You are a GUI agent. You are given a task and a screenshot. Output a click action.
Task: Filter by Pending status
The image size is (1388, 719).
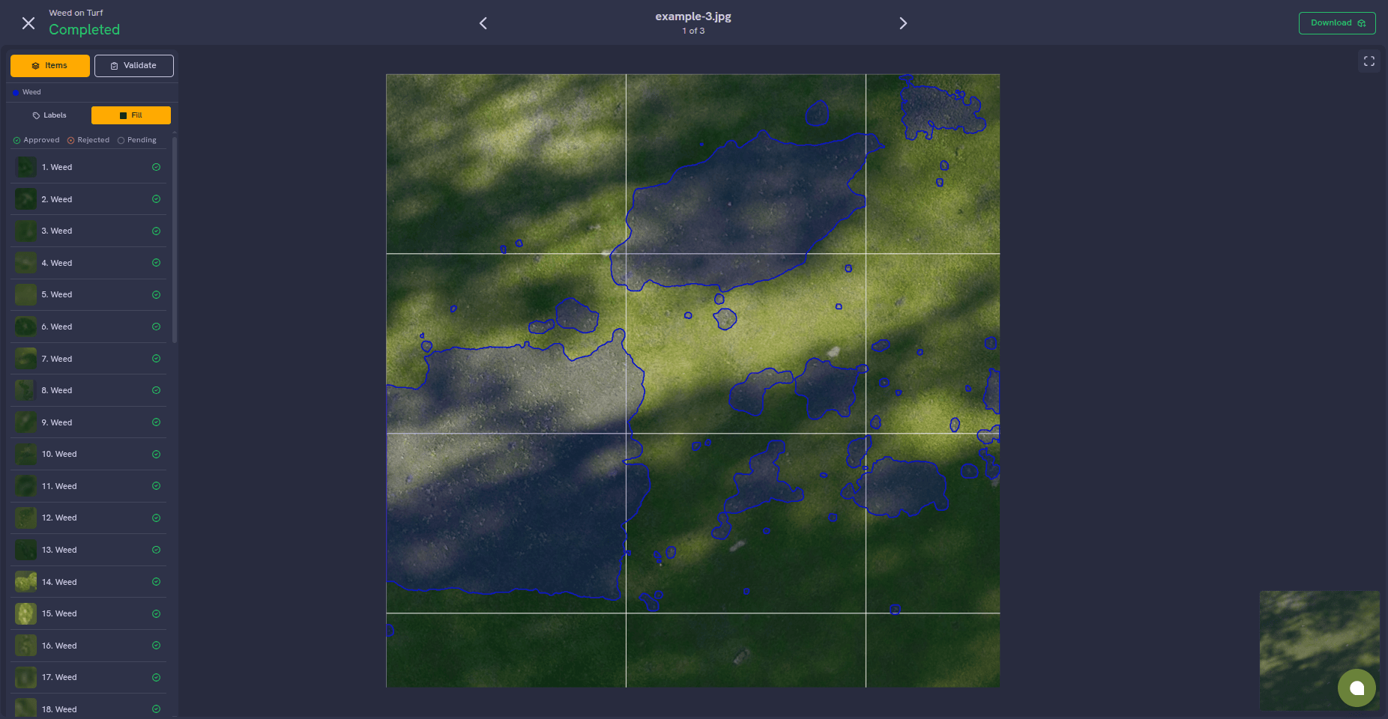(137, 140)
